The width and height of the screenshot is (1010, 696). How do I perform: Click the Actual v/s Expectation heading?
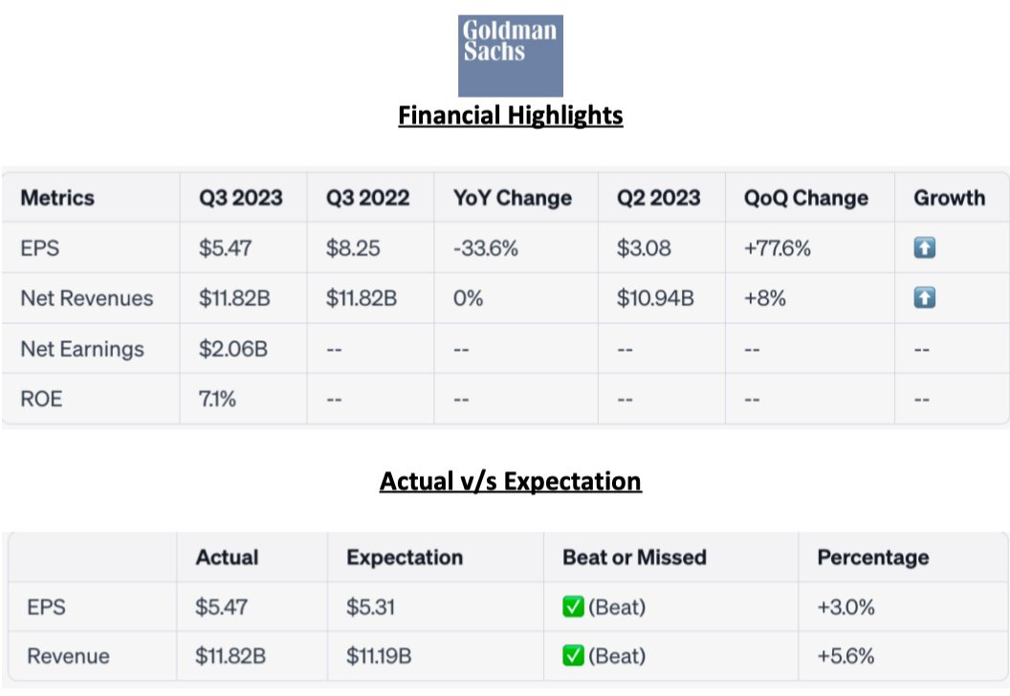(510, 480)
